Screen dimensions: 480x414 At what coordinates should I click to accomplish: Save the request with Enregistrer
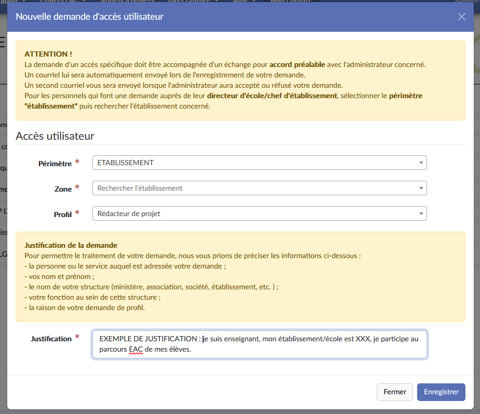point(441,392)
